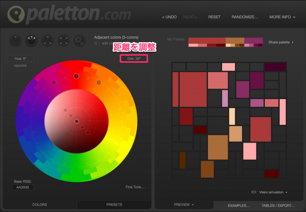The width and height of the screenshot is (306, 212).
Task: Click the purple secondary swatch in My Palette
Action: point(253,41)
